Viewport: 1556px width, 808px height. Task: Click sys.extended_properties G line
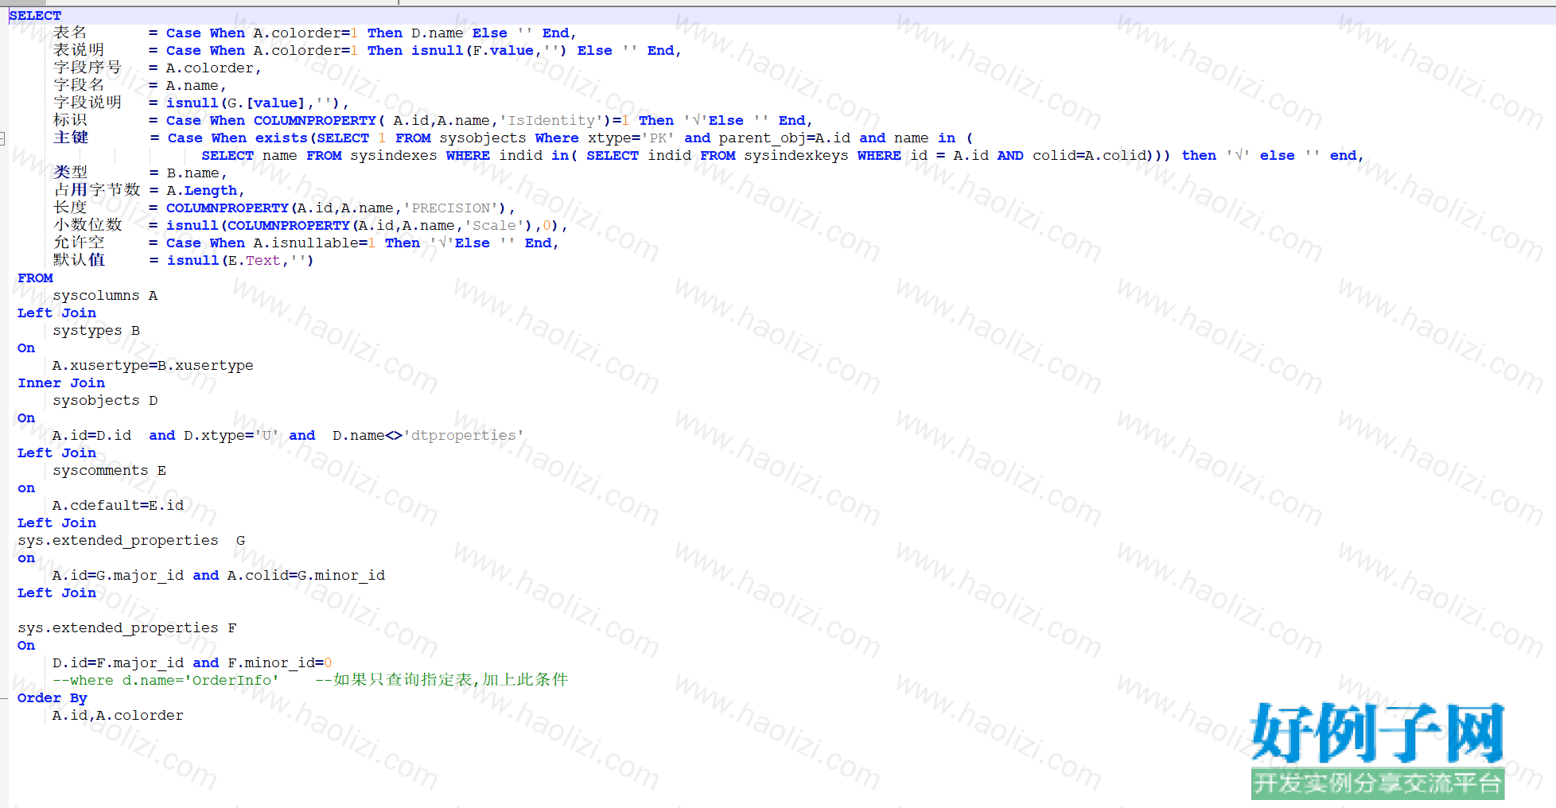click(131, 540)
